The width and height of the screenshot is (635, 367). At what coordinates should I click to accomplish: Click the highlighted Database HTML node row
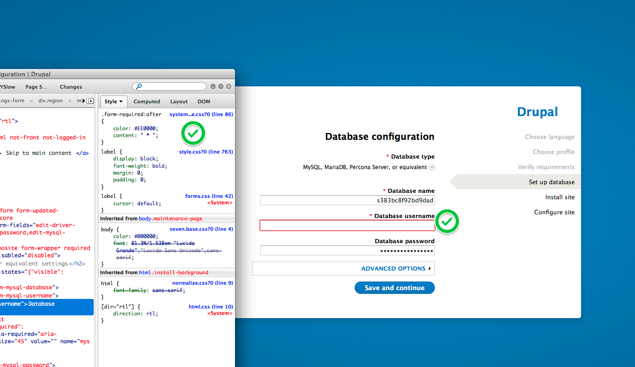(47, 307)
